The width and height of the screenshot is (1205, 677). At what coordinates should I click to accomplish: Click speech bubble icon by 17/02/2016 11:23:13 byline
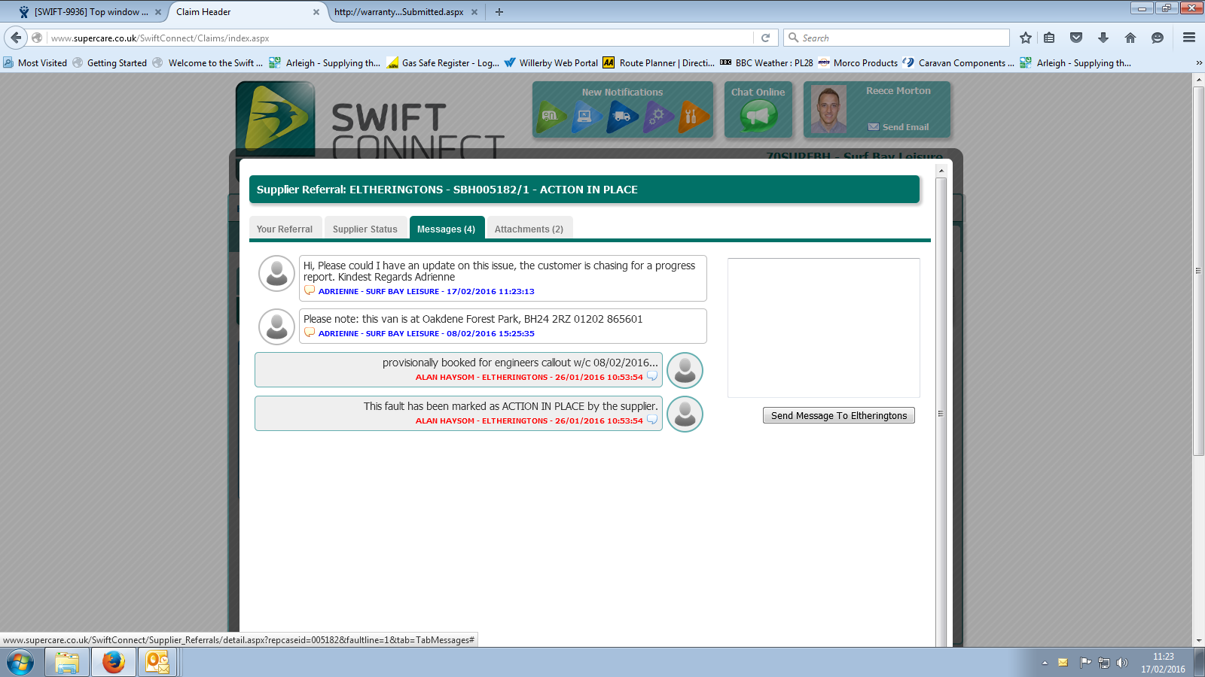click(310, 290)
